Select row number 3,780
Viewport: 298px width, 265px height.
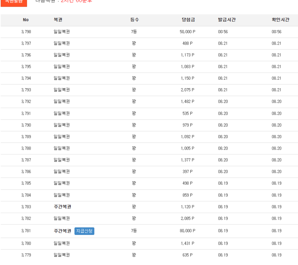tap(26, 243)
